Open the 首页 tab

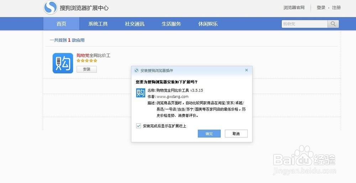[x=61, y=24]
